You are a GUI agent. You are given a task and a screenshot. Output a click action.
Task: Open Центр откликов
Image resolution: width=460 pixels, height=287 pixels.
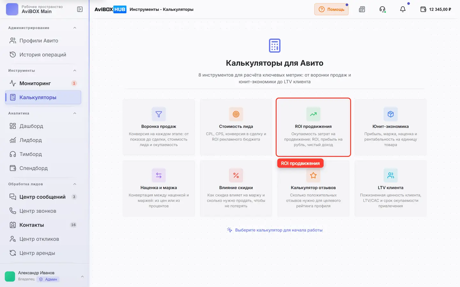tap(43, 239)
